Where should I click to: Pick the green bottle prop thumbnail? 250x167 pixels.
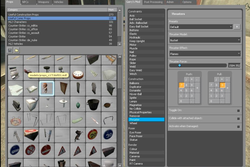tap(78, 104)
